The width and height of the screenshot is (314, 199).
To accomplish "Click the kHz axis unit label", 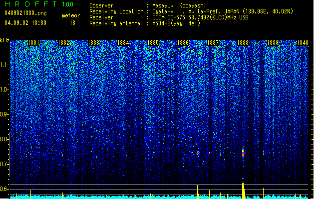I will (x=4, y=40).
